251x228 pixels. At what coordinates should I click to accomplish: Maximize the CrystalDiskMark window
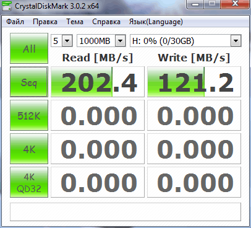[212, 4]
